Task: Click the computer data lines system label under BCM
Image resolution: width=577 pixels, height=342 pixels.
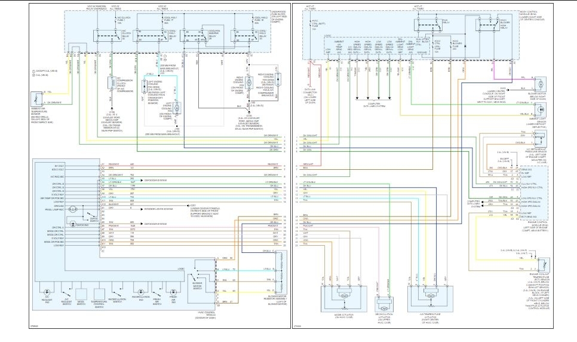Action: pos(374,105)
